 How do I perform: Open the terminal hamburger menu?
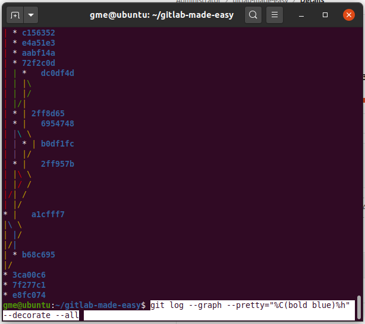(274, 14)
